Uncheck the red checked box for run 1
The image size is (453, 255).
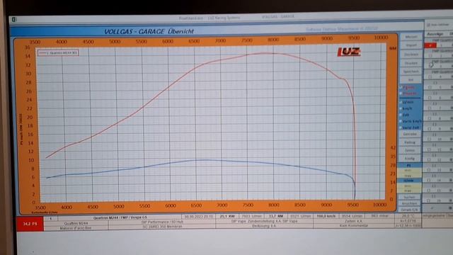click(x=430, y=45)
